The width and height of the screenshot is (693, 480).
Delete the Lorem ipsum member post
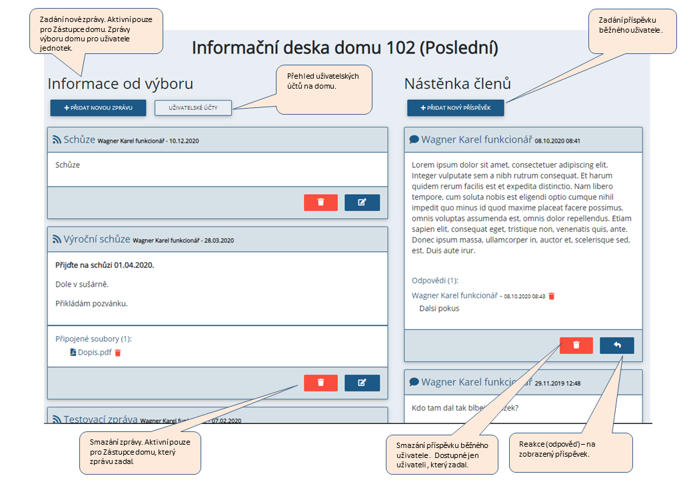click(576, 345)
